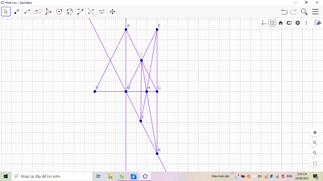Open Task View on taskbar

point(98,176)
